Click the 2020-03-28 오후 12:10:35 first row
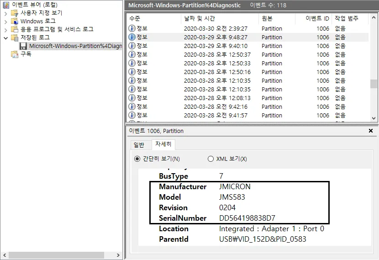The image size is (379, 260). (248, 80)
